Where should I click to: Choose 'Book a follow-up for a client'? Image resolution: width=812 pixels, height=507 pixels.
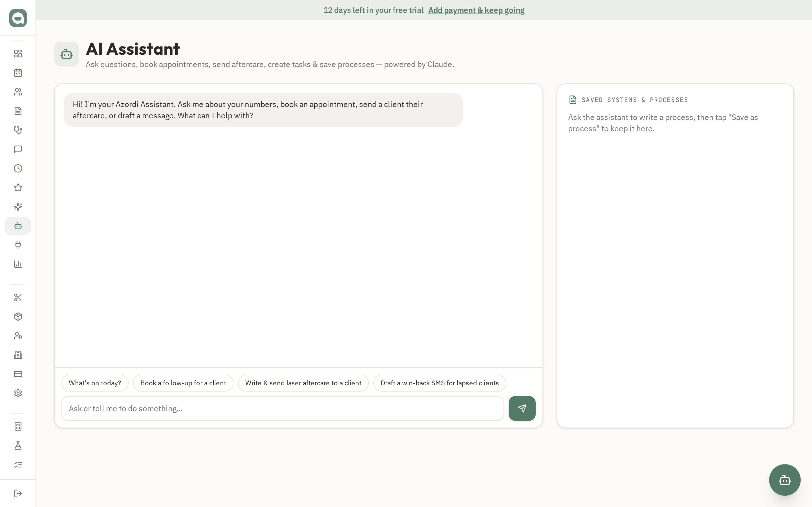pyautogui.click(x=183, y=383)
